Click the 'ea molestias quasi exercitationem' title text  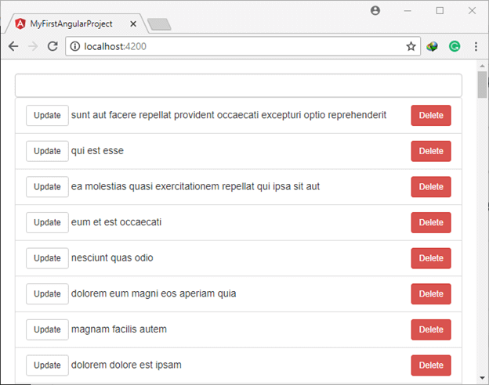(195, 186)
